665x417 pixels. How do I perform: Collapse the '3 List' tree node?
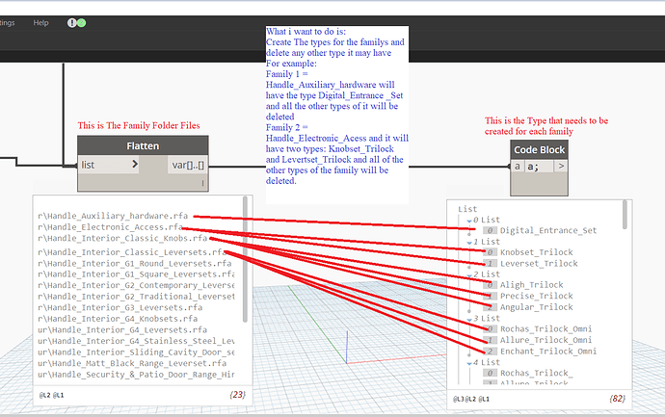click(x=469, y=319)
